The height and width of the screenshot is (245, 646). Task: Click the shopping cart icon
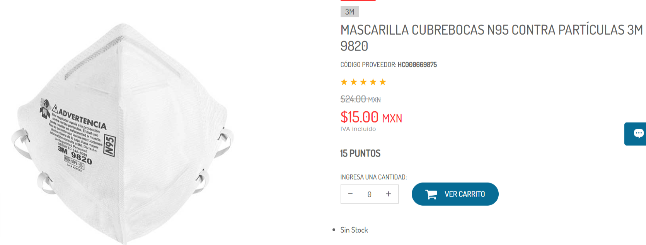click(x=431, y=194)
